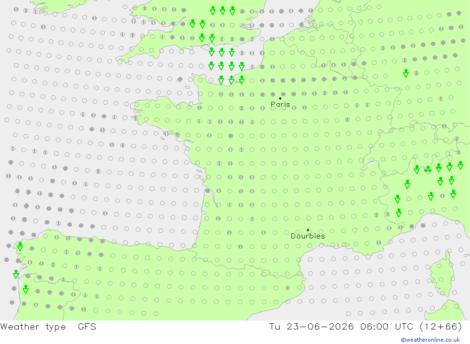Screen dimensions: 470x344
Task: Click the black dot marking Dourbies
Action: point(308,230)
